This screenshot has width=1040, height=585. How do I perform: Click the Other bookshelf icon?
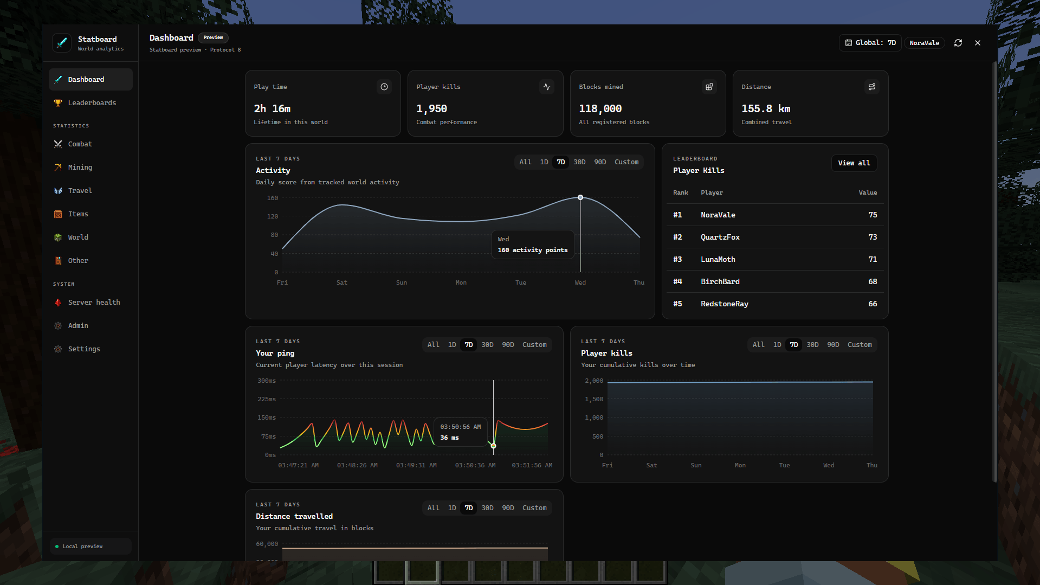(58, 260)
